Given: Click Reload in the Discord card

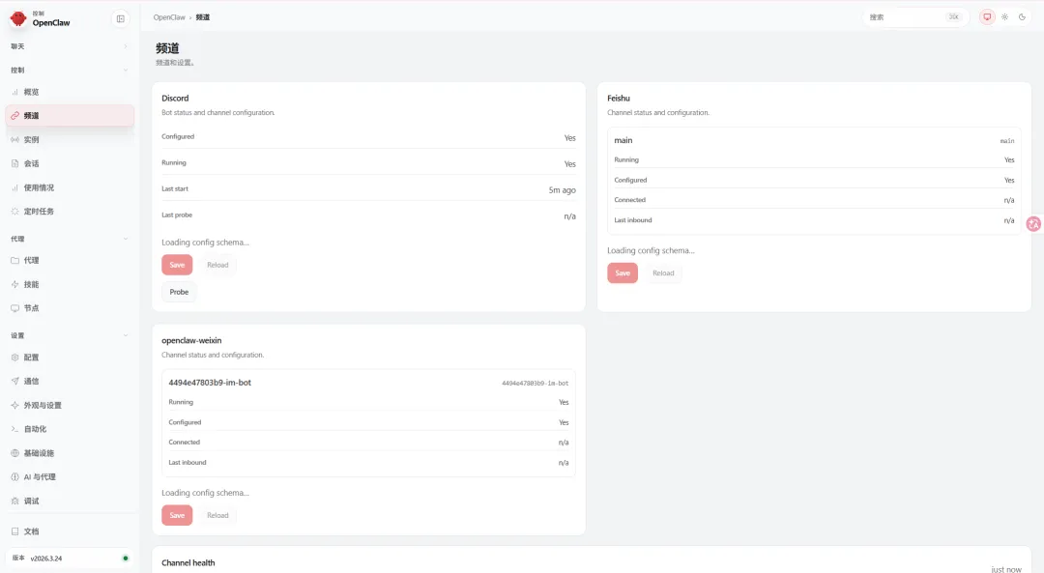Looking at the screenshot, I should [217, 265].
